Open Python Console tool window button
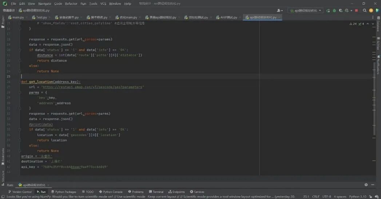This screenshot has width=381, height=199. (x=111, y=192)
